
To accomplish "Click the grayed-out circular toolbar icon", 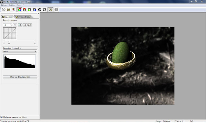I will click(56, 10).
